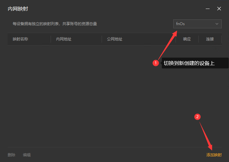Viewport: 229px width, 162px height.
Task: Click the dropdown chevron arrow beside fnOs
Action: click(217, 24)
